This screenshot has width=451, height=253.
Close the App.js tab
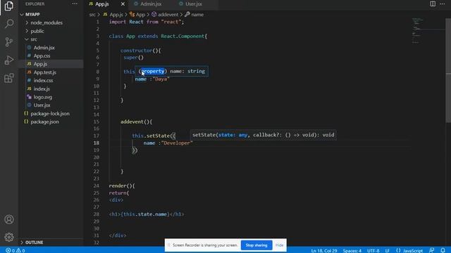coord(123,4)
